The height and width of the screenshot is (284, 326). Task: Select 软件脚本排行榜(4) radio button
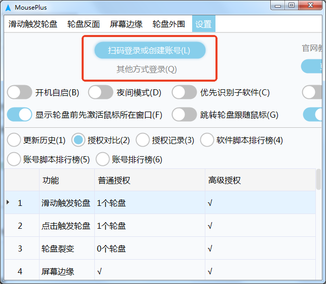click(x=207, y=140)
